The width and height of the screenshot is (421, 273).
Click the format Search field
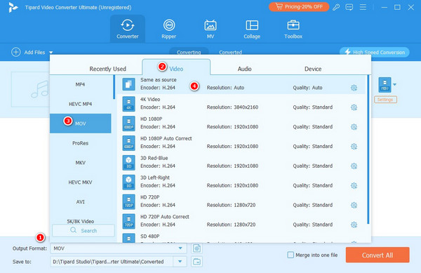click(83, 231)
